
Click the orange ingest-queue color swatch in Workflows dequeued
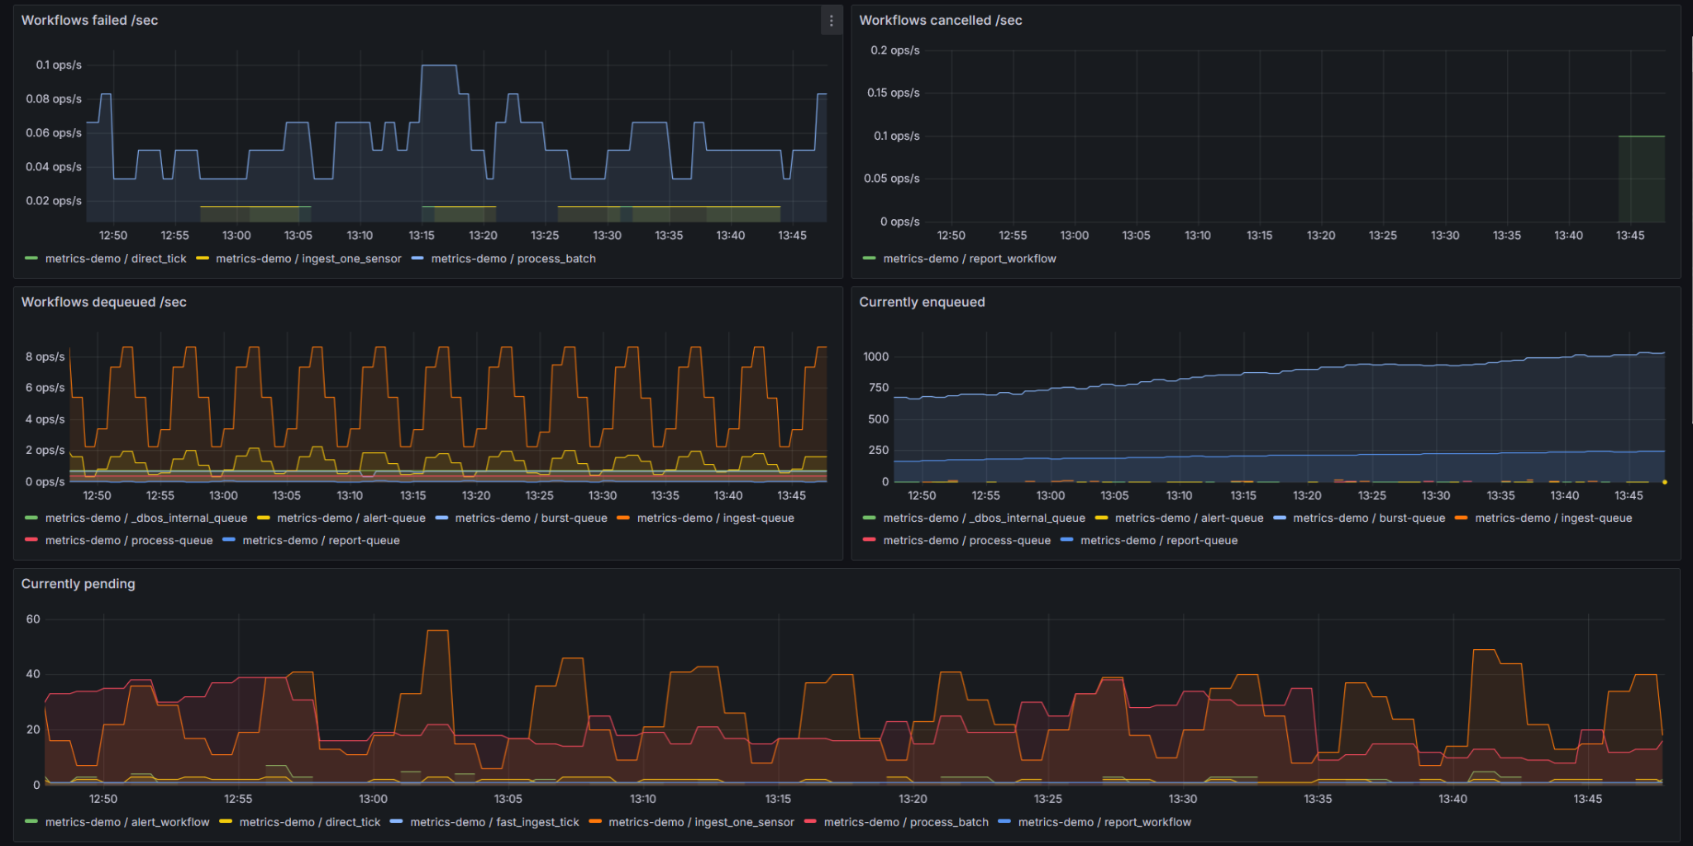(623, 519)
